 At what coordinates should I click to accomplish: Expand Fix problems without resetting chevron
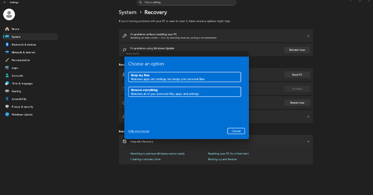pyautogui.click(x=308, y=36)
